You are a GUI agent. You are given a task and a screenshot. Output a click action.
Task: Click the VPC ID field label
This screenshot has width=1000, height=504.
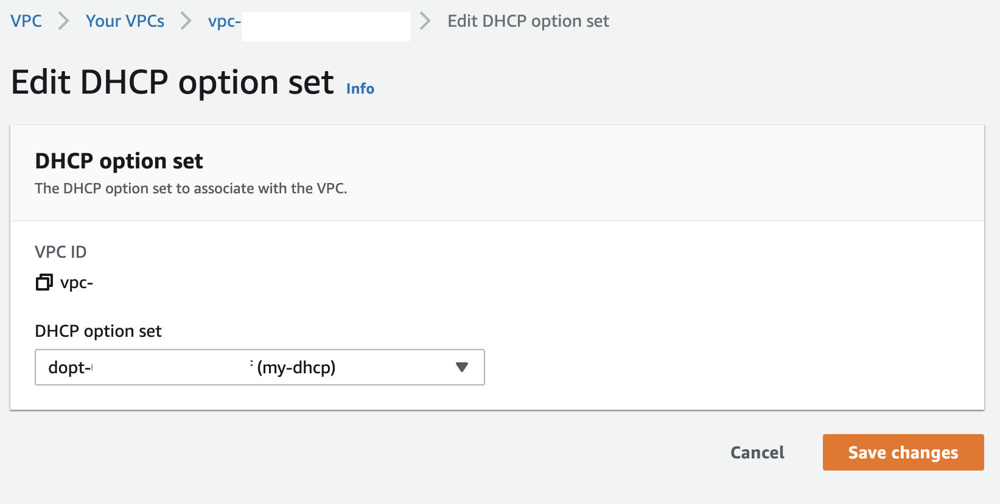pyautogui.click(x=61, y=252)
